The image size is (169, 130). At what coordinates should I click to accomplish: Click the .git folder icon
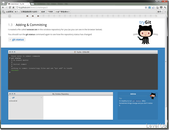[10, 97]
